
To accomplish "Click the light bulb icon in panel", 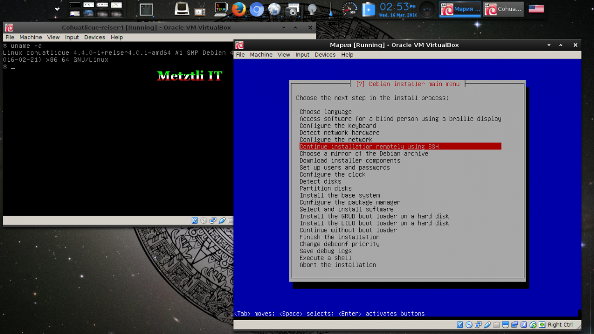I will (312, 9).
